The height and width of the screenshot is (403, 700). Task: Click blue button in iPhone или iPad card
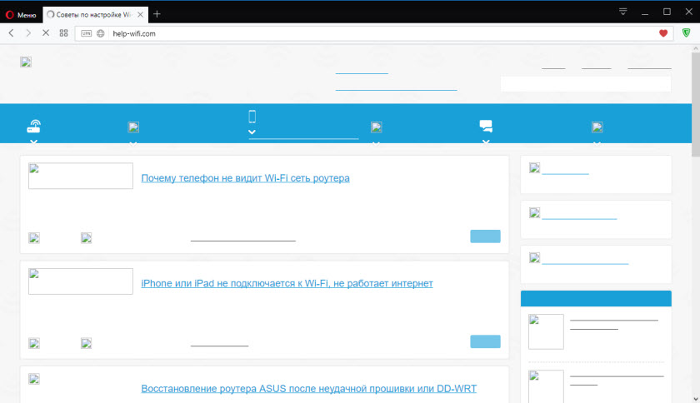coord(485,342)
